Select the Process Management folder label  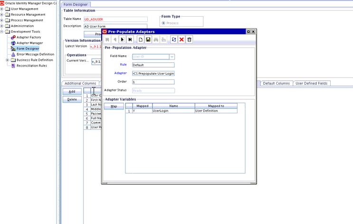point(27,20)
